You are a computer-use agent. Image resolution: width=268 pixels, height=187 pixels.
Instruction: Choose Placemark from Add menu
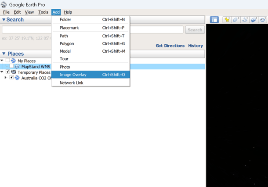(x=91, y=28)
